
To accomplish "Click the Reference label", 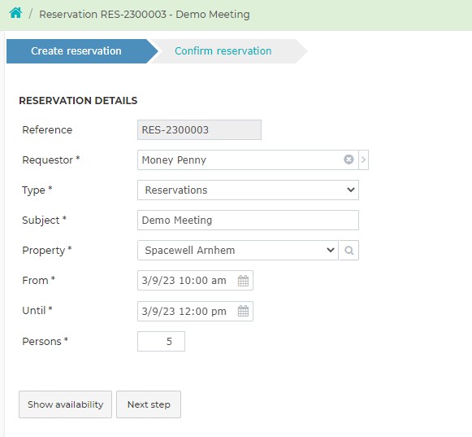I will point(47,129).
